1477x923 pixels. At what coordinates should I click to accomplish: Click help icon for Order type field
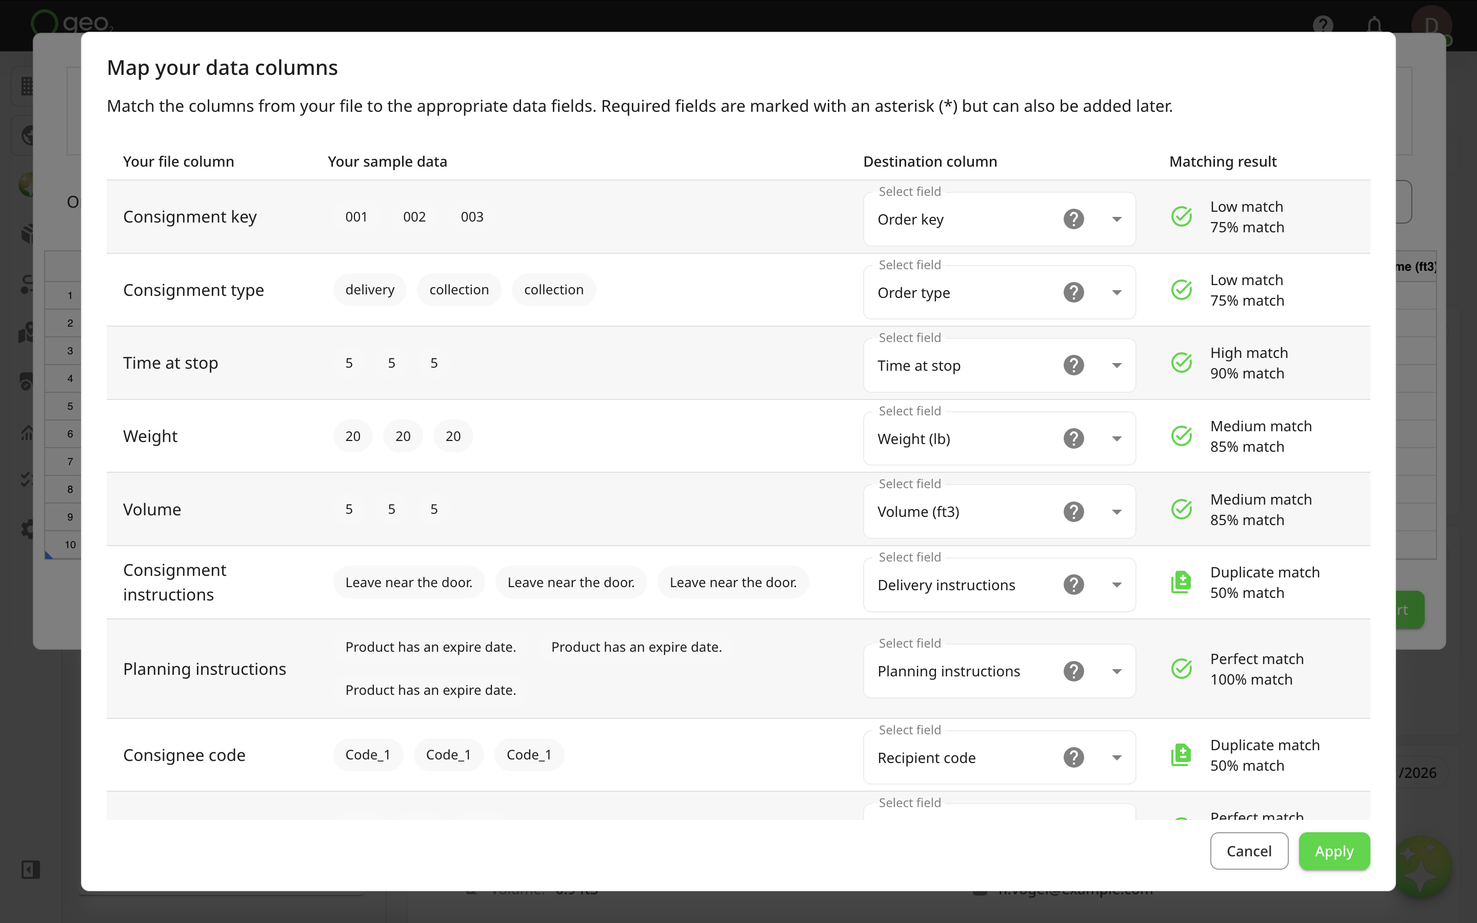coord(1073,292)
